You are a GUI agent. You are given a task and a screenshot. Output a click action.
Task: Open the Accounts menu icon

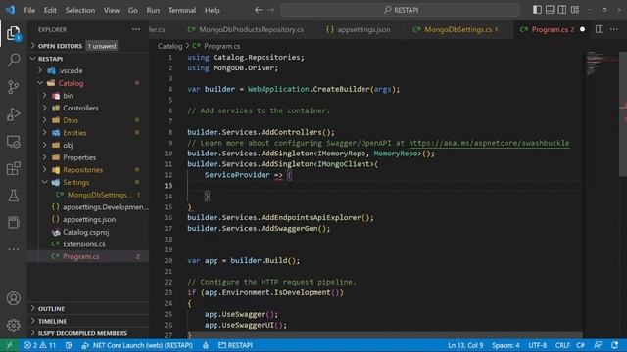[x=14, y=298]
